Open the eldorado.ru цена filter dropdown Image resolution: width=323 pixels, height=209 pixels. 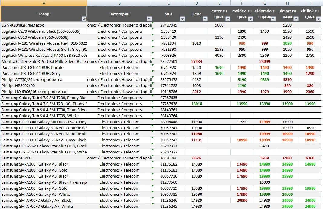pyautogui.click(x=273, y=19)
